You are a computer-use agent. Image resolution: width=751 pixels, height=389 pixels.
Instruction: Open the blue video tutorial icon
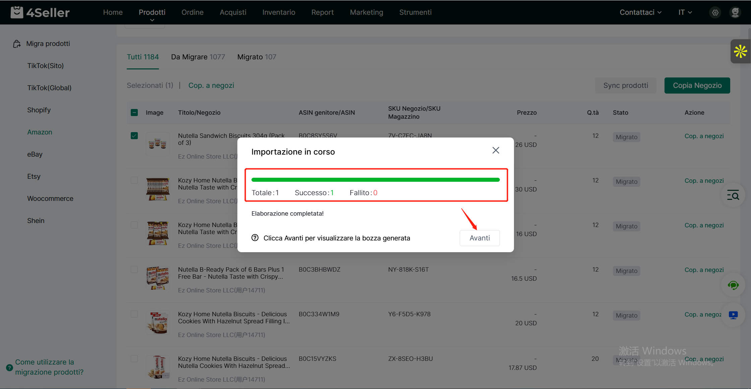coord(733,315)
